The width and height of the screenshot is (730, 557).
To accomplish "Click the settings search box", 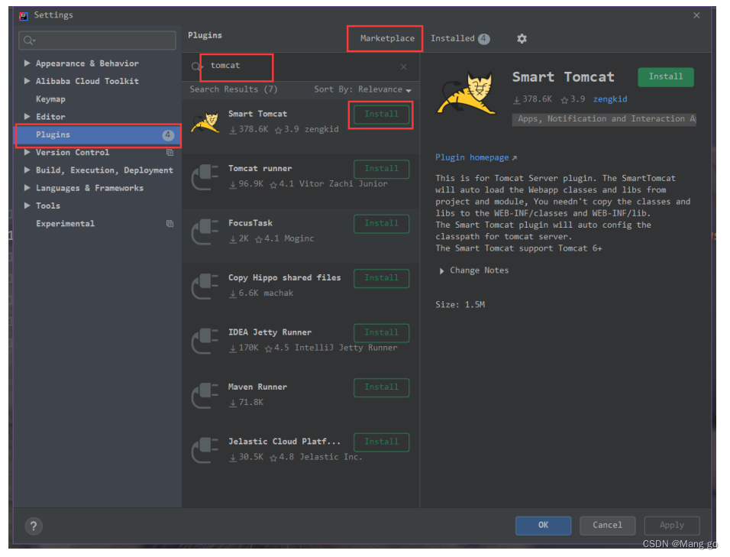I will 97,40.
